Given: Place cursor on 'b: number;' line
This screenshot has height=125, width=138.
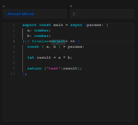Looking at the screenshot, I should 39,36.
